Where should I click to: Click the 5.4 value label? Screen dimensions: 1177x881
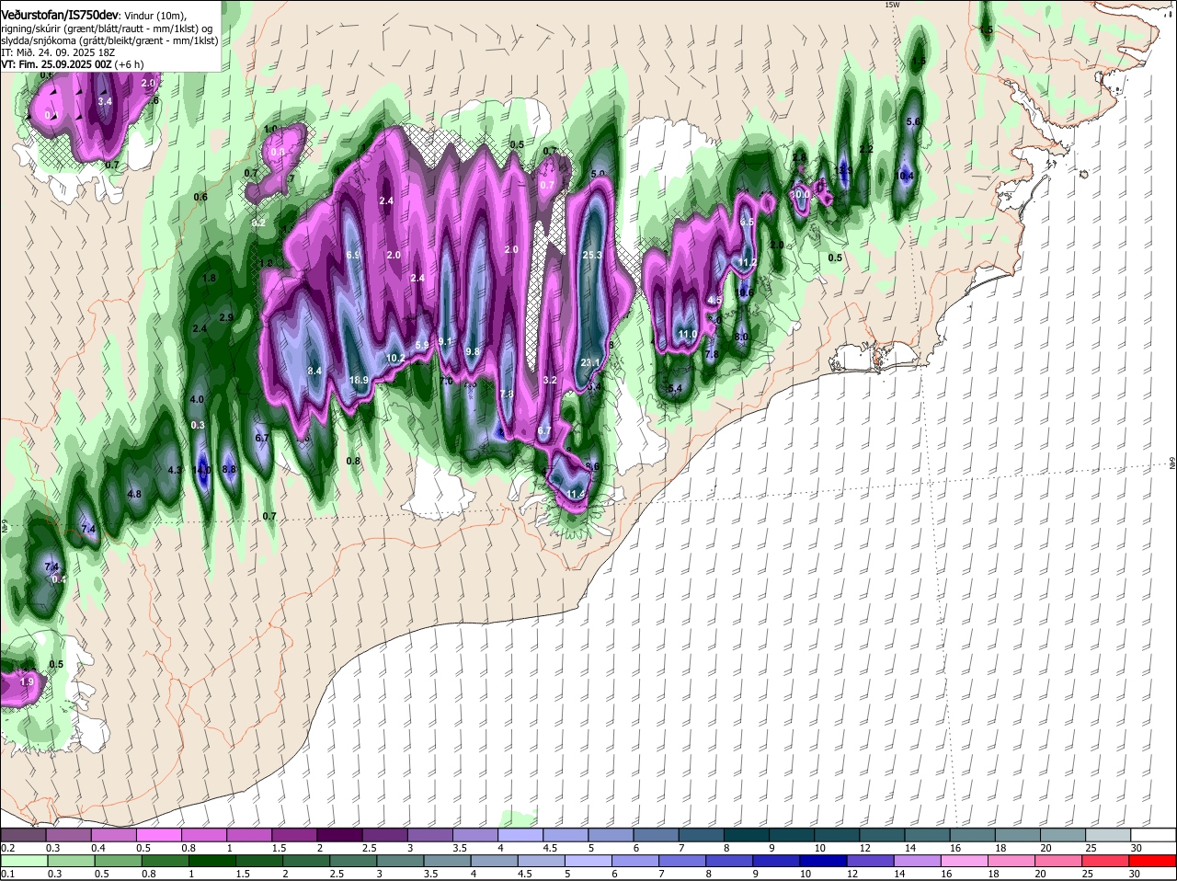click(675, 389)
